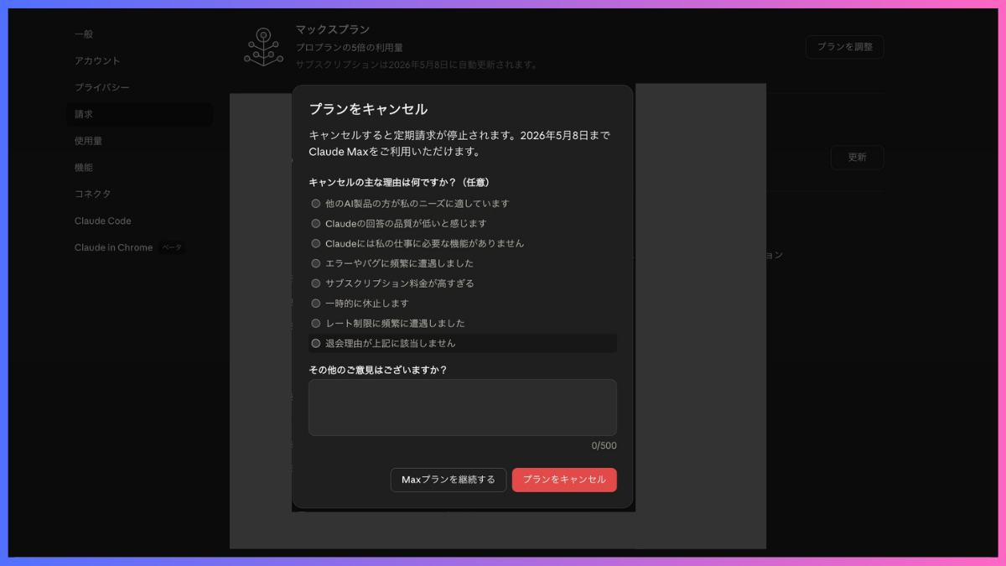Image resolution: width=1006 pixels, height=566 pixels.
Task: Click 'Maxプランを継続する' button
Action: 449,480
